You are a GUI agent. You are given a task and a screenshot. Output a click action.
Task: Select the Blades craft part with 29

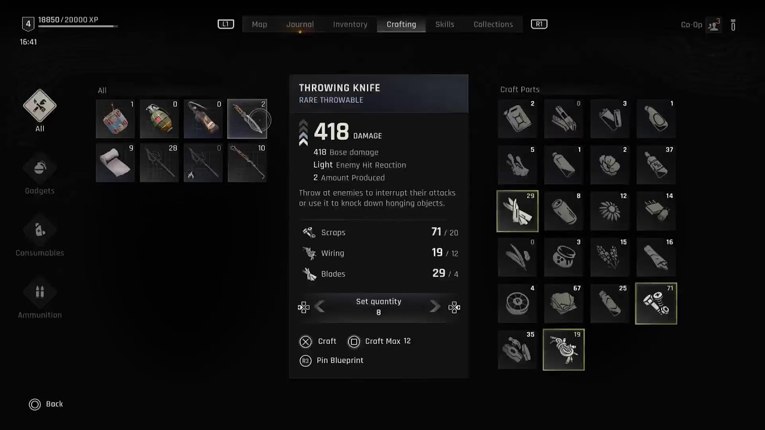(x=518, y=211)
